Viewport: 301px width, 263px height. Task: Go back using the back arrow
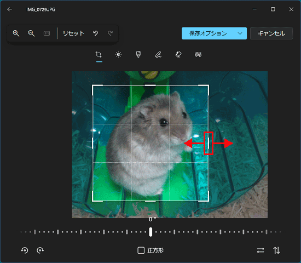coord(9,9)
